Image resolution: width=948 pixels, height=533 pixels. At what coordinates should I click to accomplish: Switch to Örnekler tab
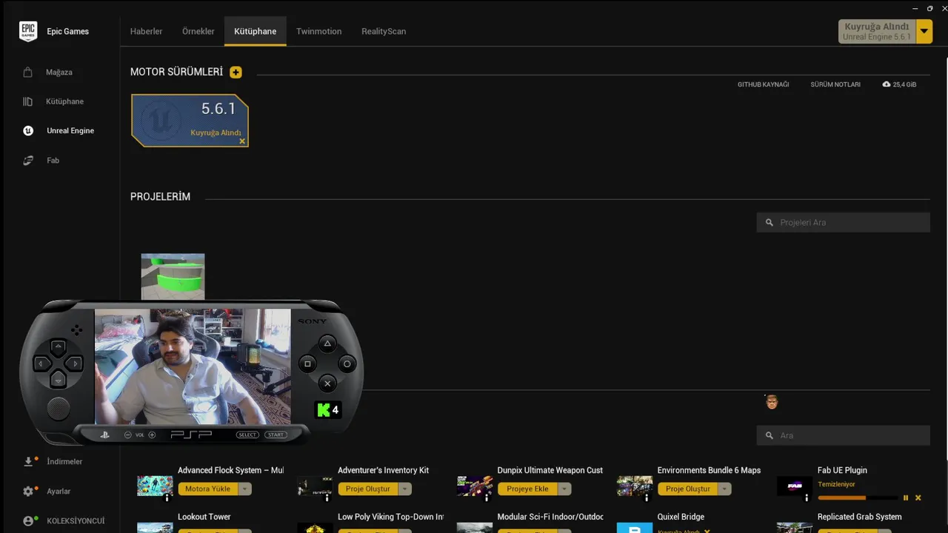198,31
